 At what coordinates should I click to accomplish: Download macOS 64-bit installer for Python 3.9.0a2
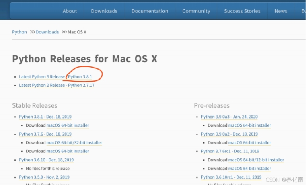249,143
